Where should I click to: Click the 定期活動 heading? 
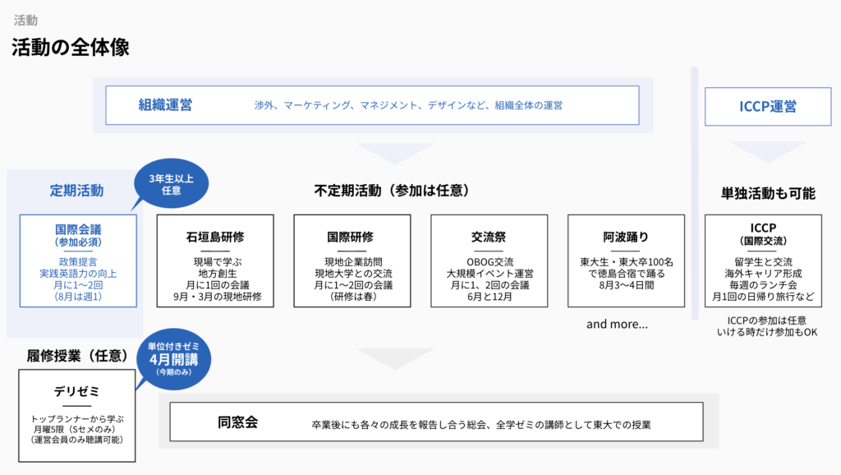(76, 191)
